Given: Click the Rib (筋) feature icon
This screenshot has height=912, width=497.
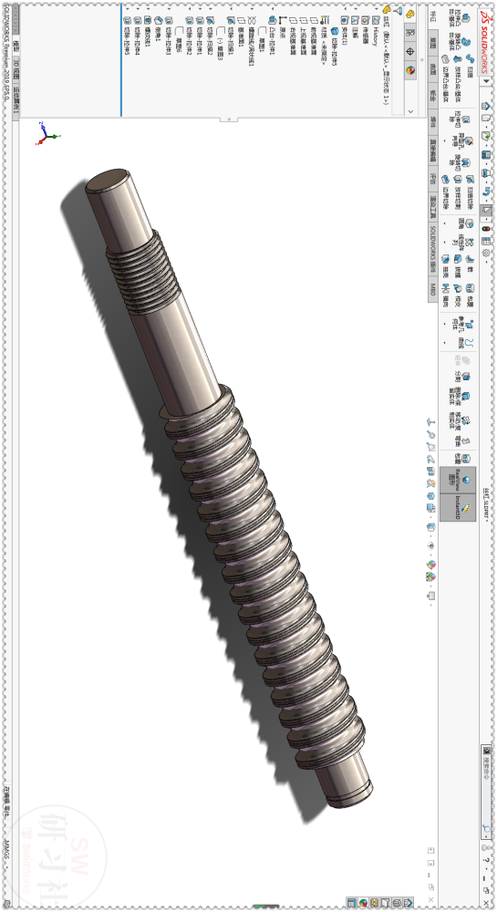Looking at the screenshot, I should pyautogui.click(x=470, y=259).
